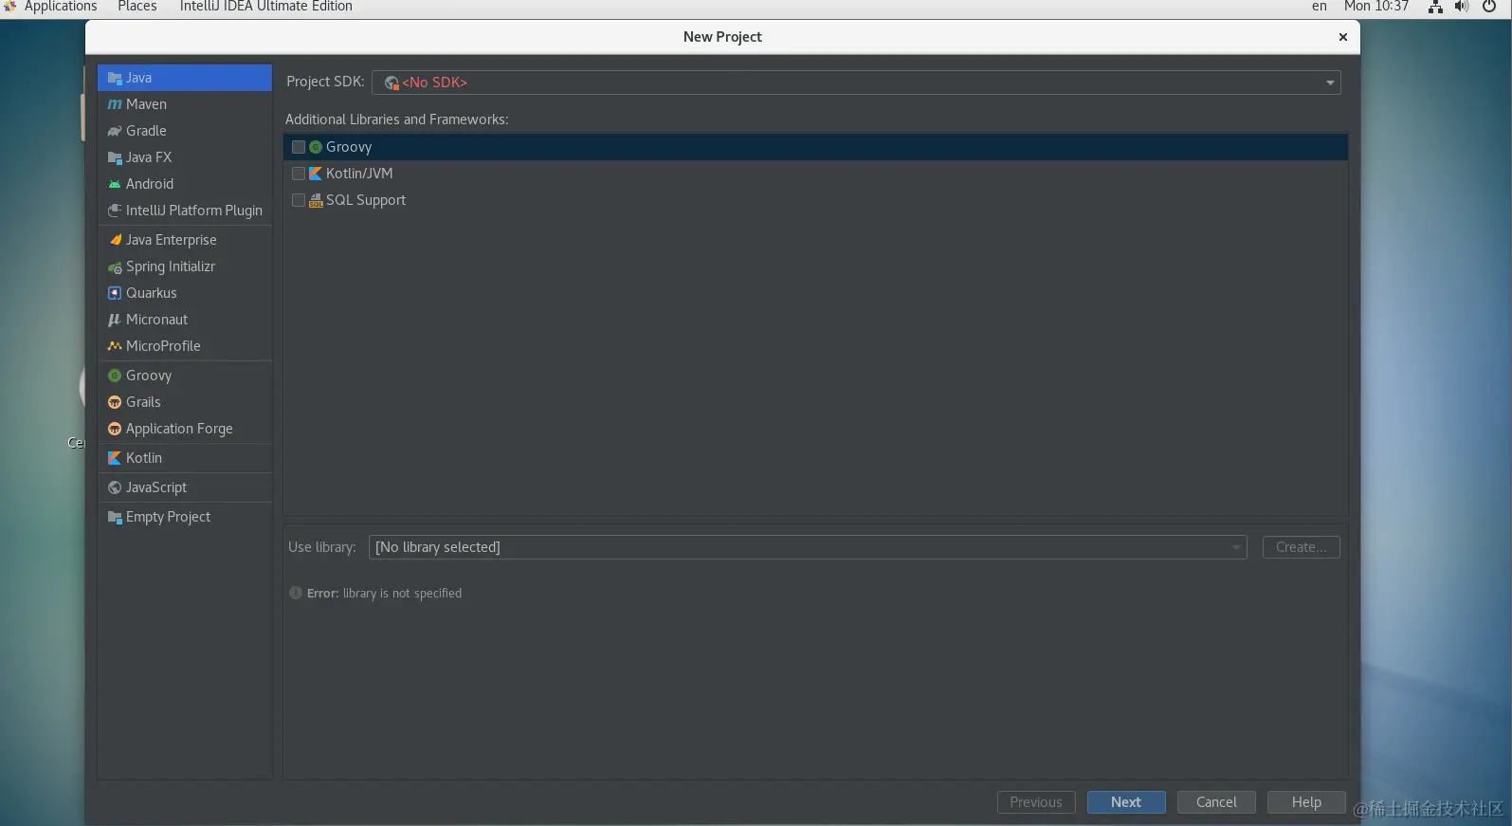The height and width of the screenshot is (826, 1512).
Task: Select Empty Project label
Action: tap(169, 517)
